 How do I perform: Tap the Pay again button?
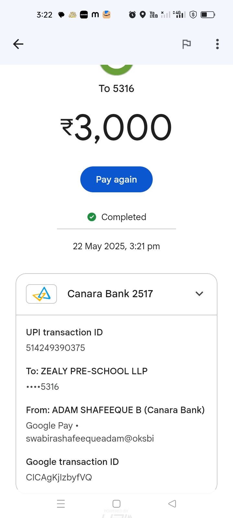[x=116, y=179]
